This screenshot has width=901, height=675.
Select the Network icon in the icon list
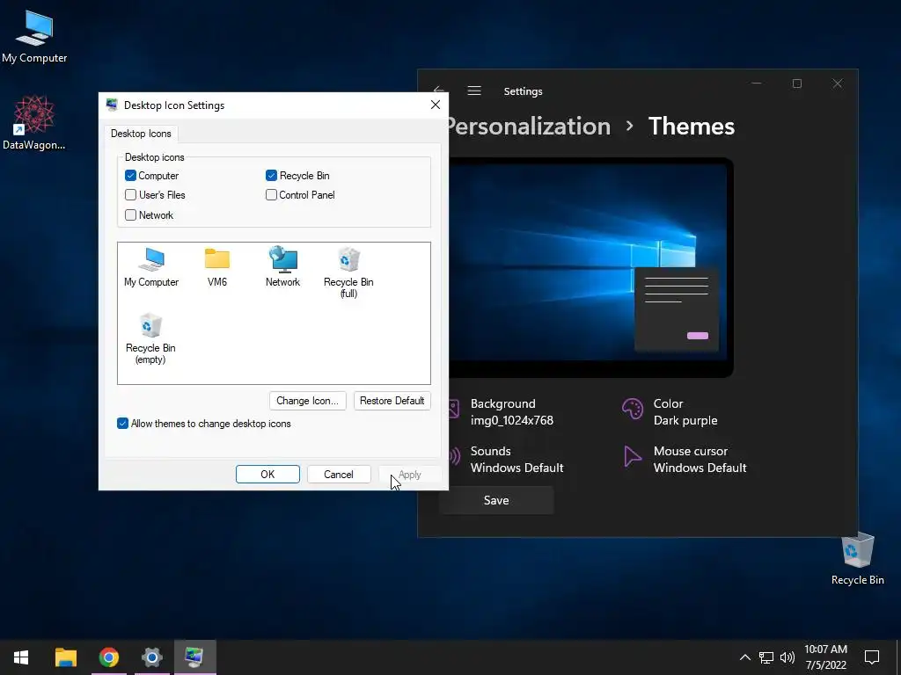[x=282, y=267]
